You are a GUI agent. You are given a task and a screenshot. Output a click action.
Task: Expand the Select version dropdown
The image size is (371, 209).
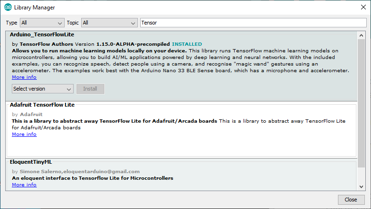[42, 89]
